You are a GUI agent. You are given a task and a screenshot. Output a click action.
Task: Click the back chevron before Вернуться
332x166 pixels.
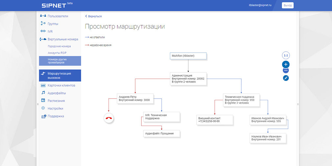click(86, 16)
